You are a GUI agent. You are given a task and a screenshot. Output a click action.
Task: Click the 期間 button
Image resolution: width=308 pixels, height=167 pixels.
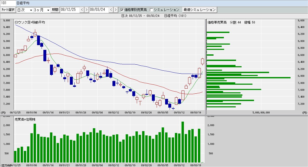point(55,10)
